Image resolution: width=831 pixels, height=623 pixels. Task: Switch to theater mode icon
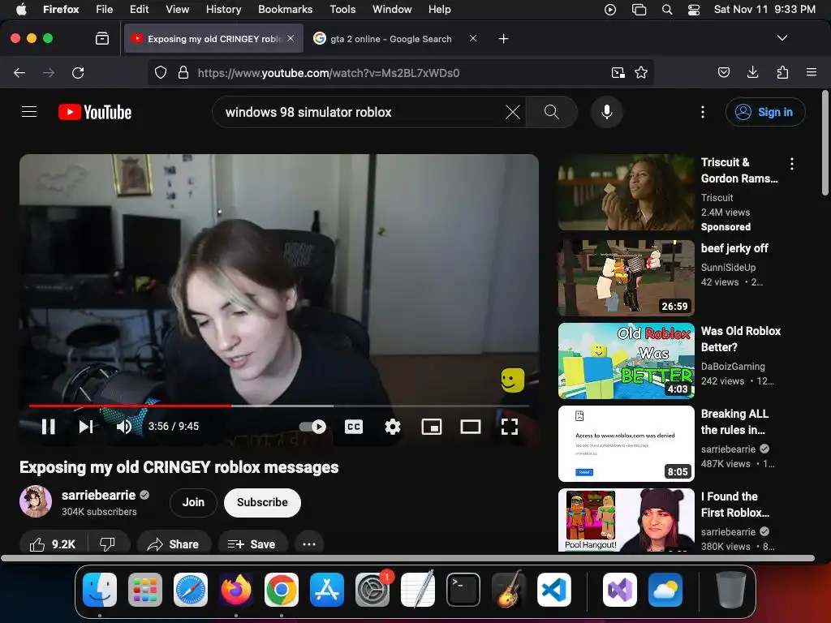[470, 427]
